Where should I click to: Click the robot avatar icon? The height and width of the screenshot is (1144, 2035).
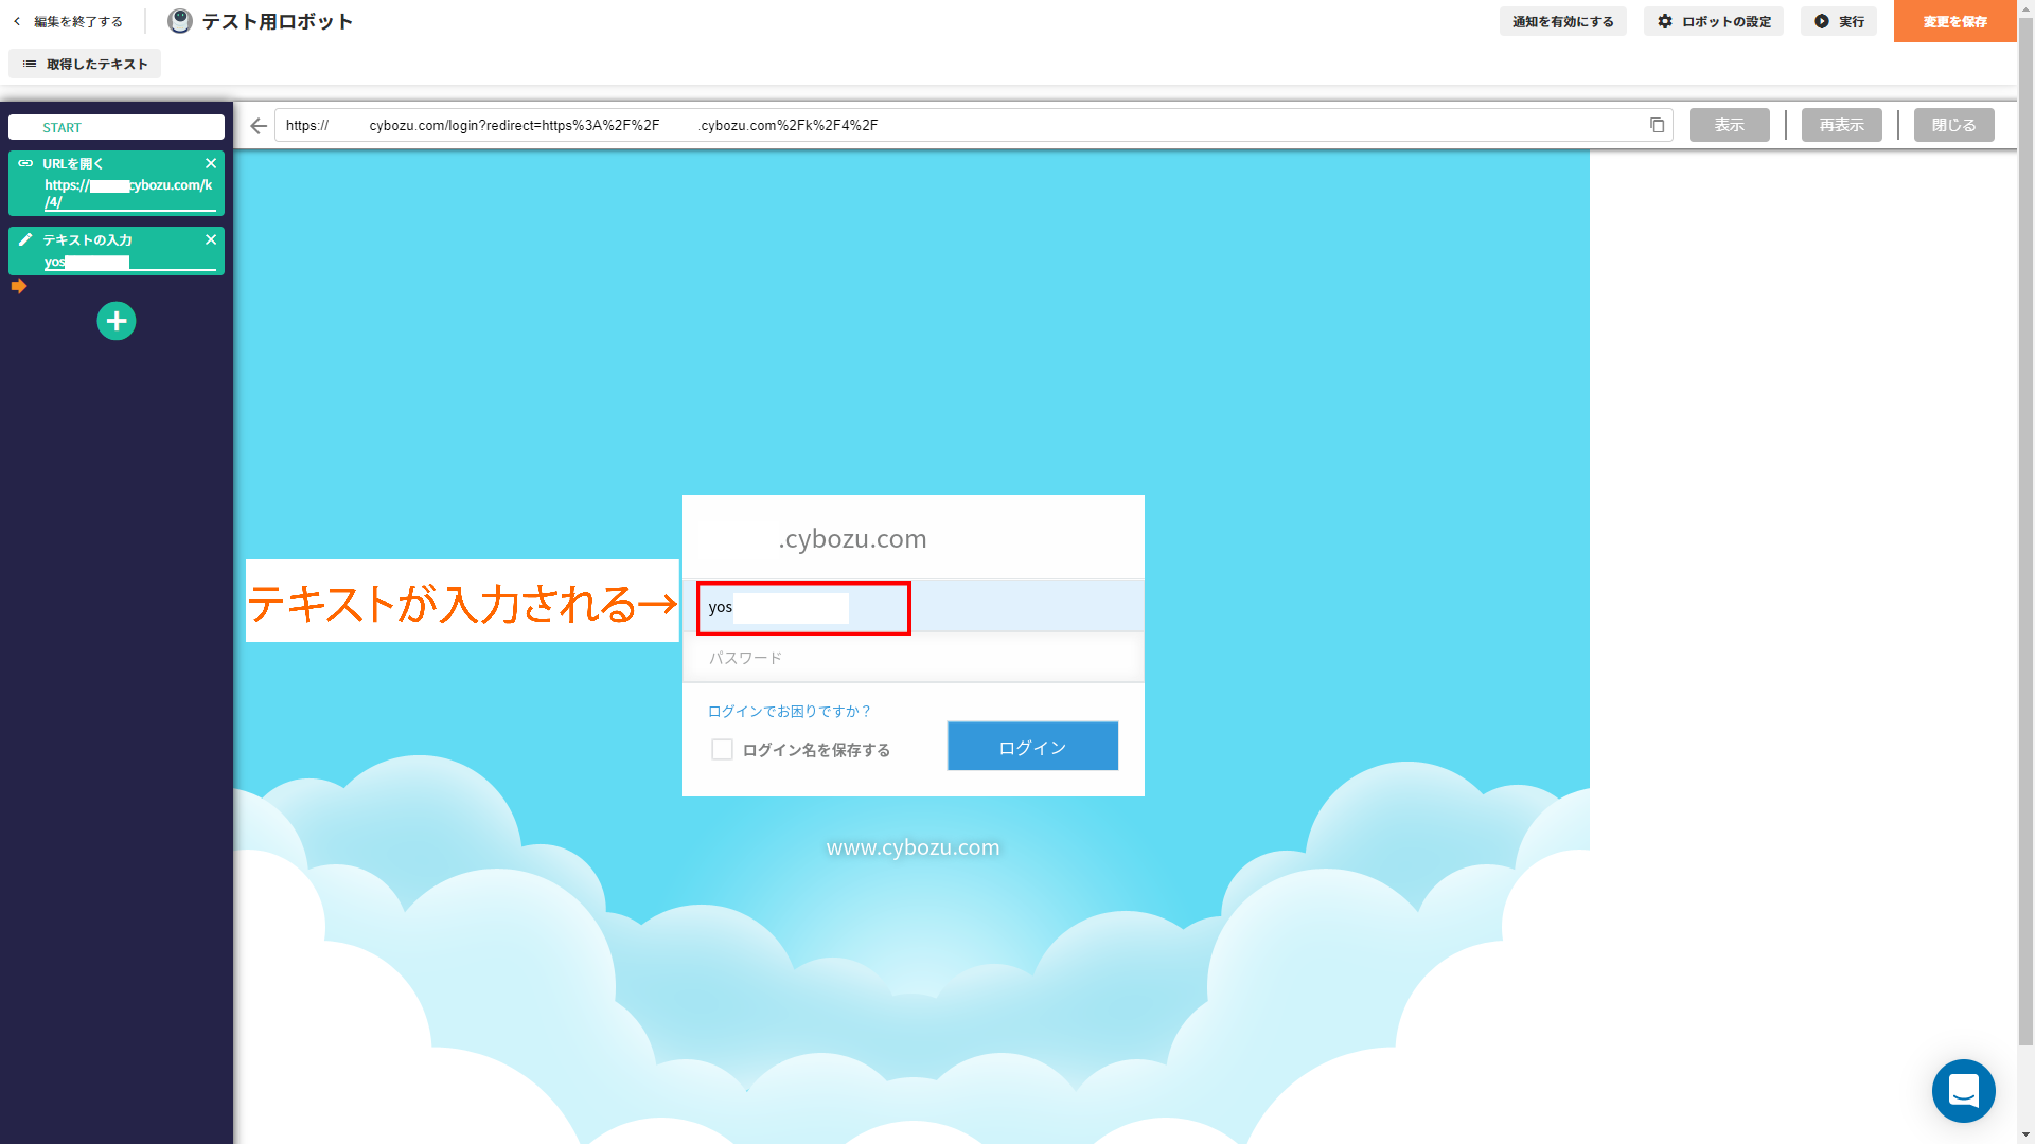tap(180, 21)
